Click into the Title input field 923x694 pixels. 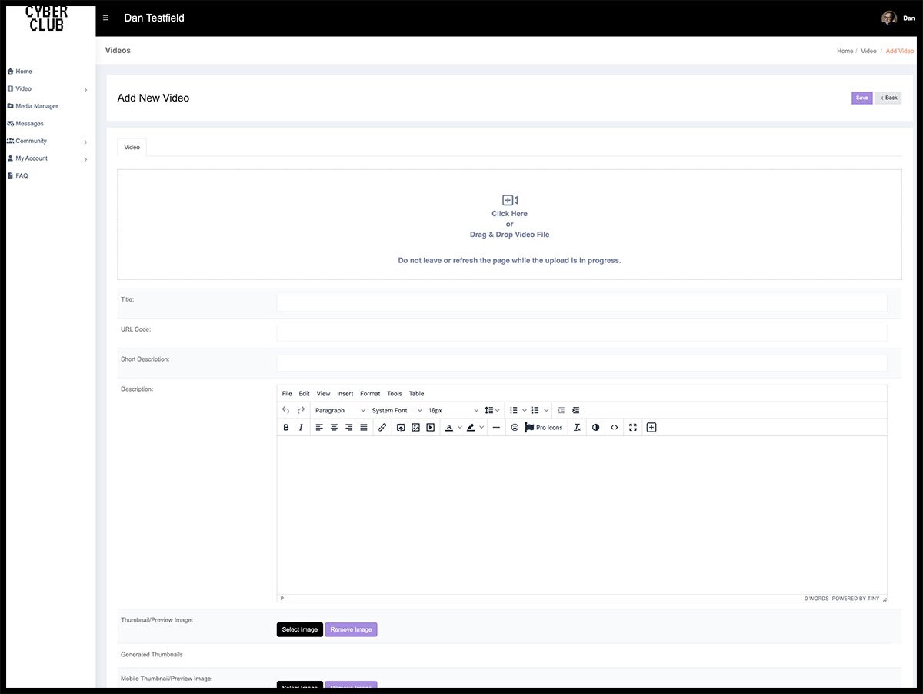pyautogui.click(x=581, y=304)
